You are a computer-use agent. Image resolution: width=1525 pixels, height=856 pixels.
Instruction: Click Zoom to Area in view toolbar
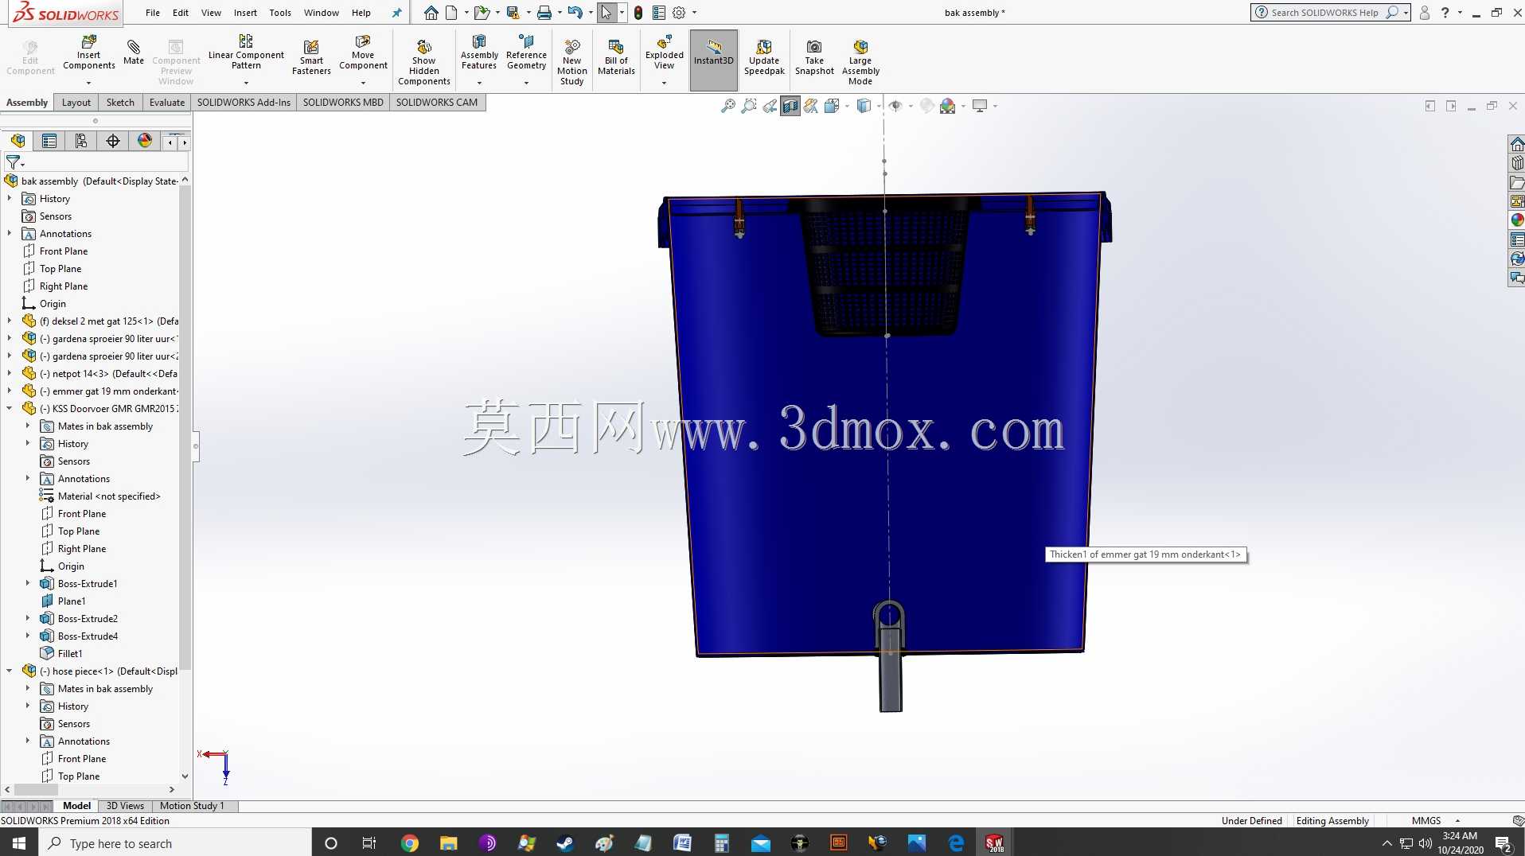coord(749,106)
